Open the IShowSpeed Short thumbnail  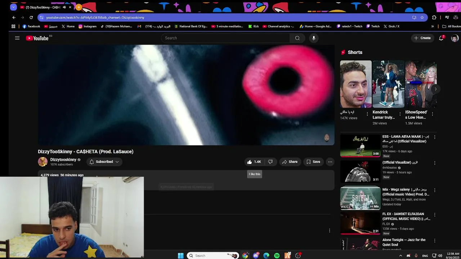pyautogui.click(x=421, y=84)
